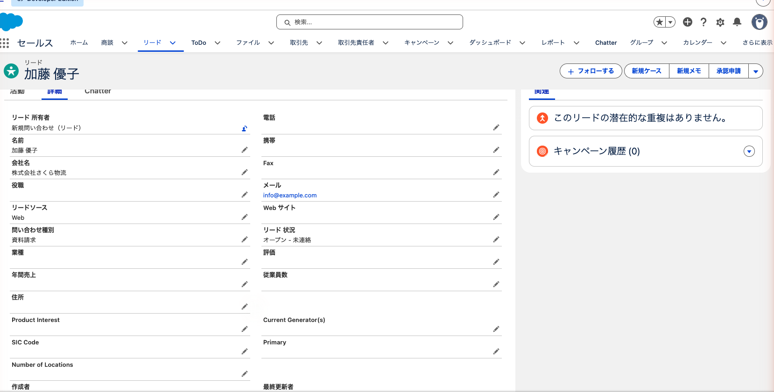Click the 新規ケース button
Screen dimensions: 774x392
[647, 71]
